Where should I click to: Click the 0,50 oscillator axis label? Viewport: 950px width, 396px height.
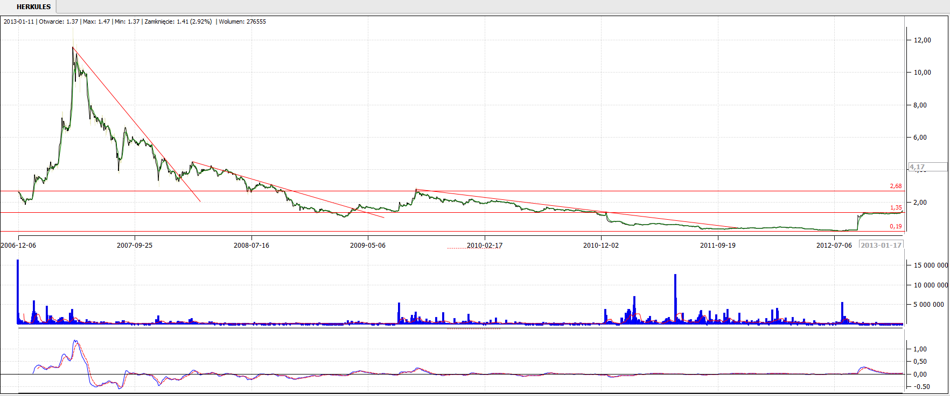click(920, 362)
